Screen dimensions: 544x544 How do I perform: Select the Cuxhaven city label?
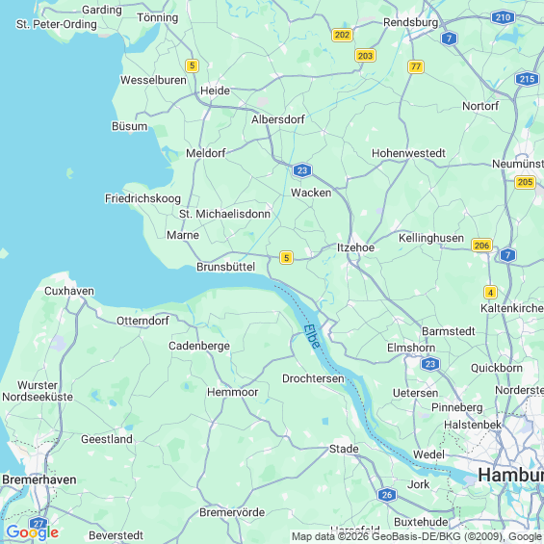(69, 291)
